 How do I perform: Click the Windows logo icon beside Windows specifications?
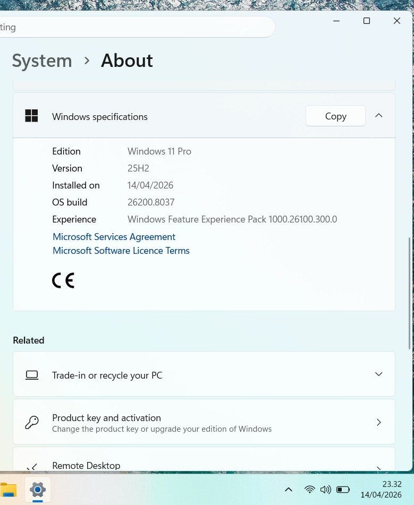tap(31, 116)
